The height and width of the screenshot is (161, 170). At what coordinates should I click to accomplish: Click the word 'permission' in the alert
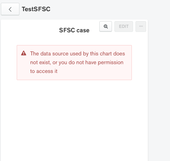pyautogui.click(x=111, y=63)
